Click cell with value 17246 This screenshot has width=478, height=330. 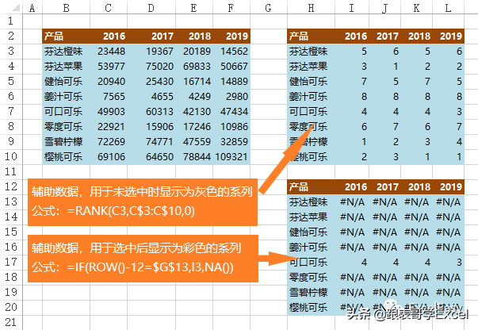pyautogui.click(x=194, y=127)
